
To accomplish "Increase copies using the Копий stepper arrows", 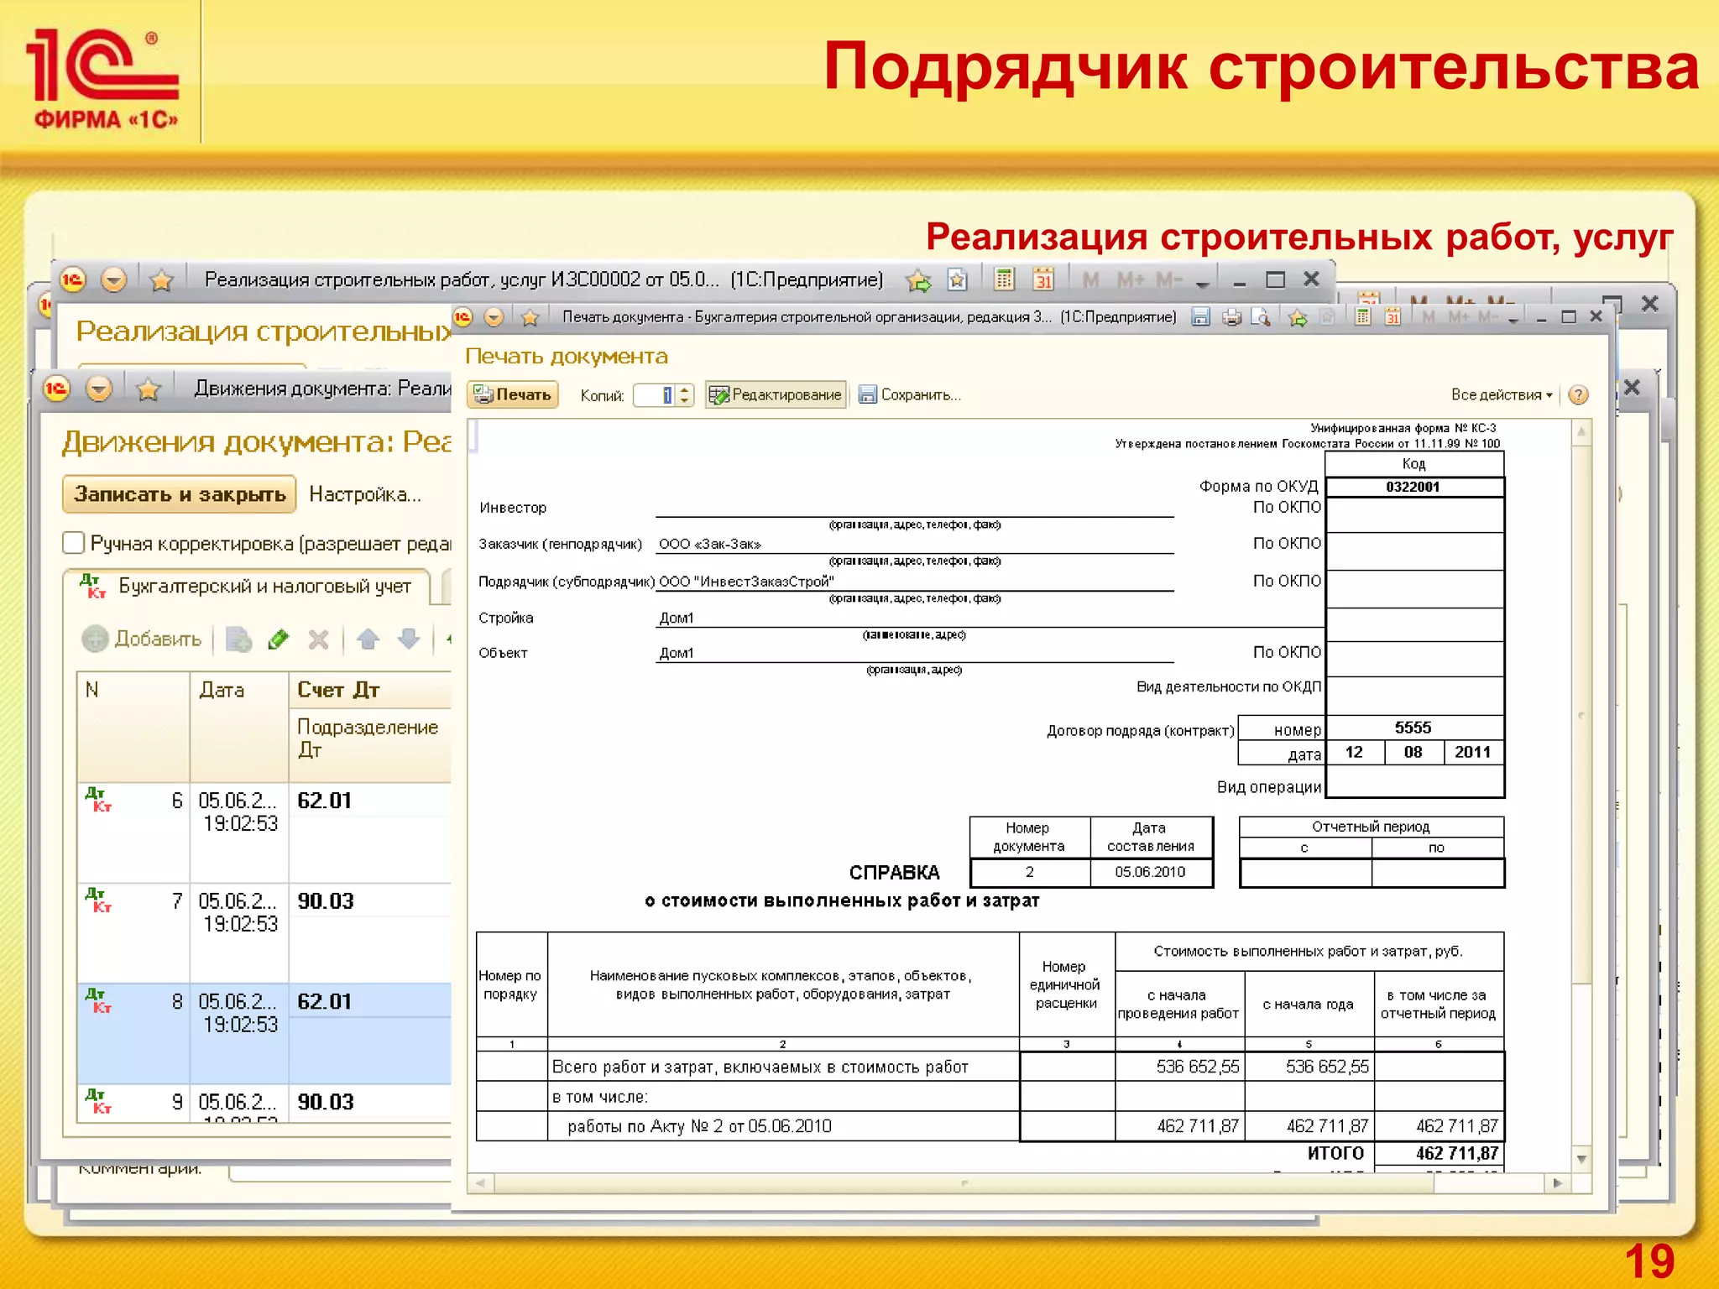I will pyautogui.click(x=685, y=389).
